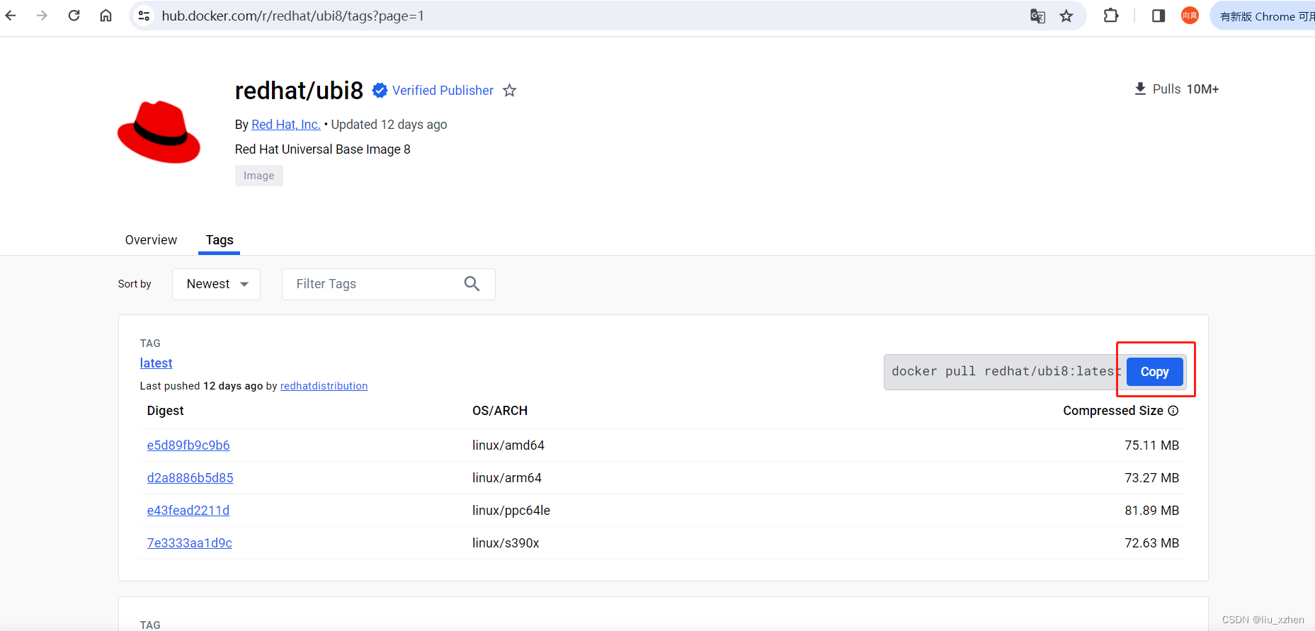Click the new Chrome version update button
1315x631 pixels.
pyautogui.click(x=1263, y=16)
